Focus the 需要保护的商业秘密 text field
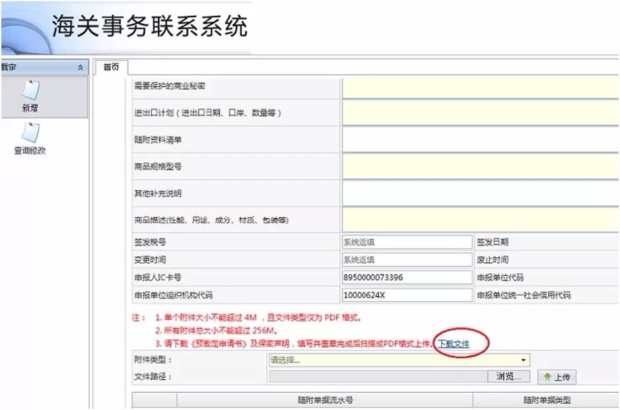 (481, 88)
